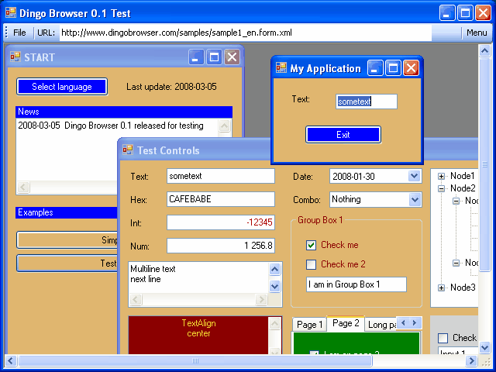Toggle the Check me checkbox
The height and width of the screenshot is (372, 496).
(x=311, y=245)
